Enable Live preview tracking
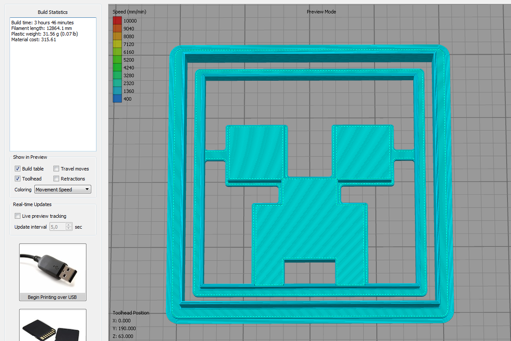The width and height of the screenshot is (511, 341). [x=17, y=216]
